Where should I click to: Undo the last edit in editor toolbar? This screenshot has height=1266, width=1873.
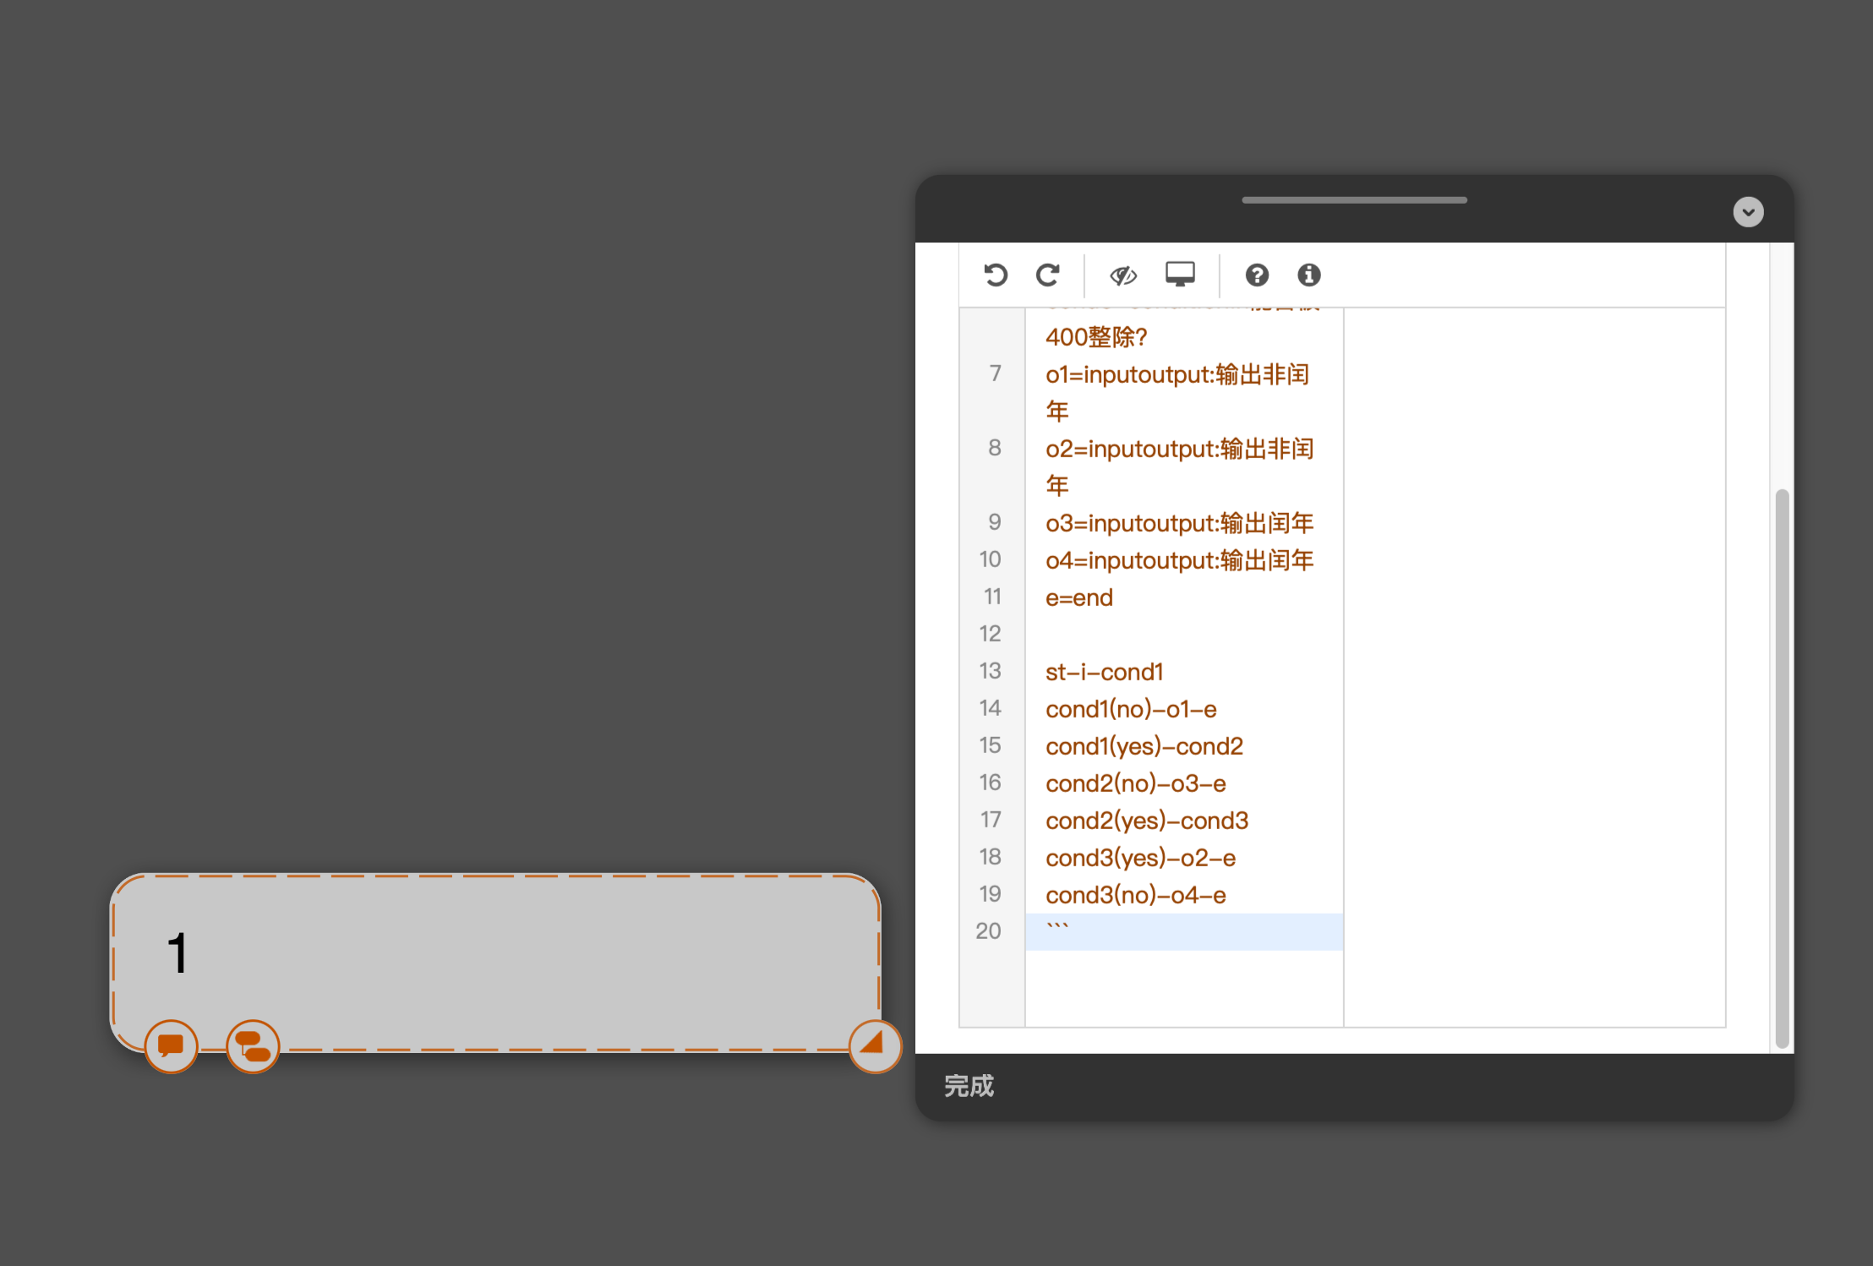(996, 275)
